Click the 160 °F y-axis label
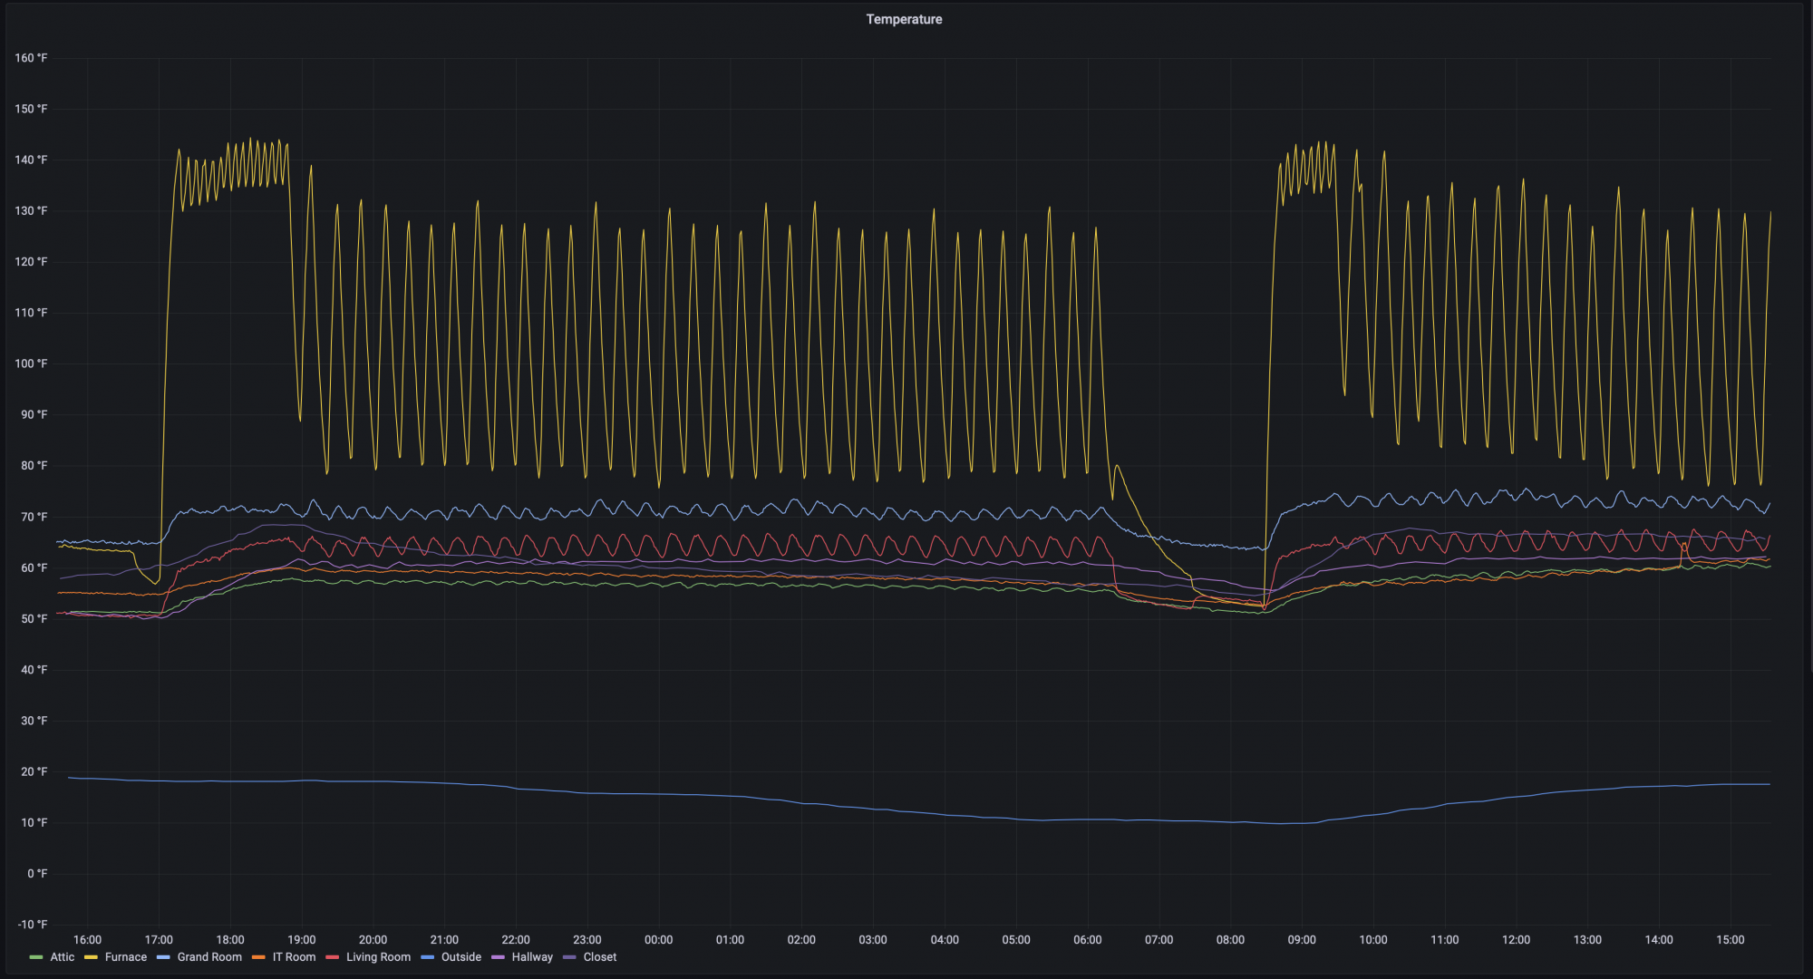The height and width of the screenshot is (979, 1813). point(31,58)
